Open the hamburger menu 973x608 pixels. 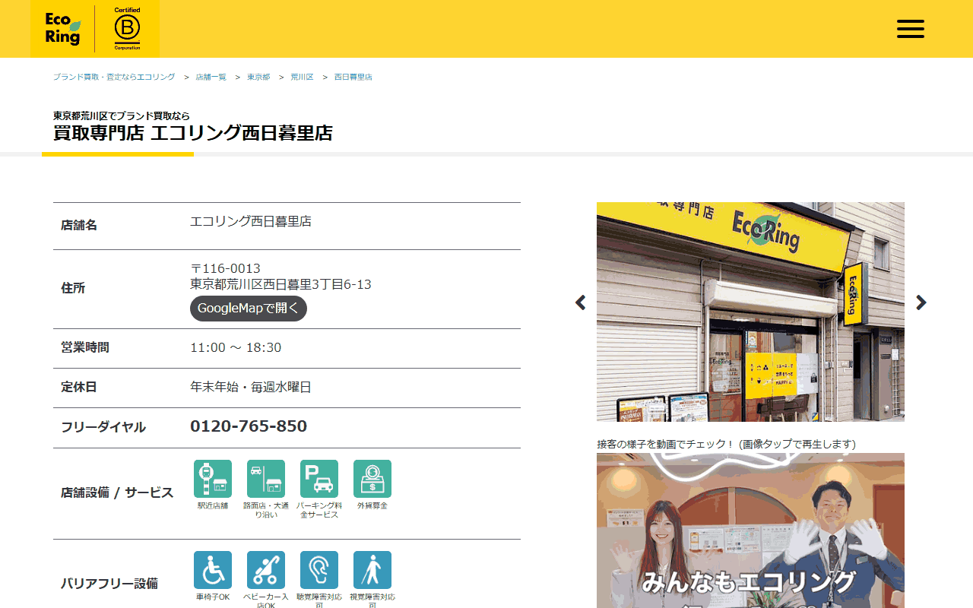coord(910,29)
